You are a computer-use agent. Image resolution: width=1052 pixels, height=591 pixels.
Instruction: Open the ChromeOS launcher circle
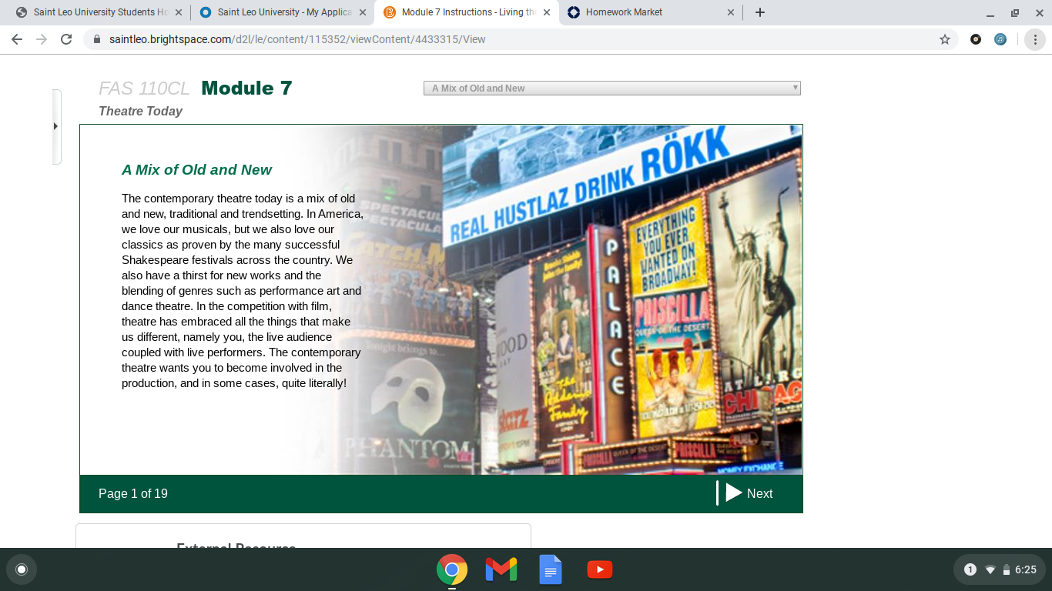pos(22,569)
